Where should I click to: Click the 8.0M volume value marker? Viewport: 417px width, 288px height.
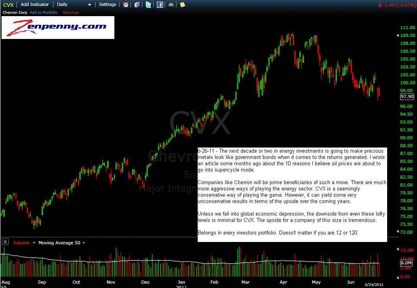[x=406, y=263]
